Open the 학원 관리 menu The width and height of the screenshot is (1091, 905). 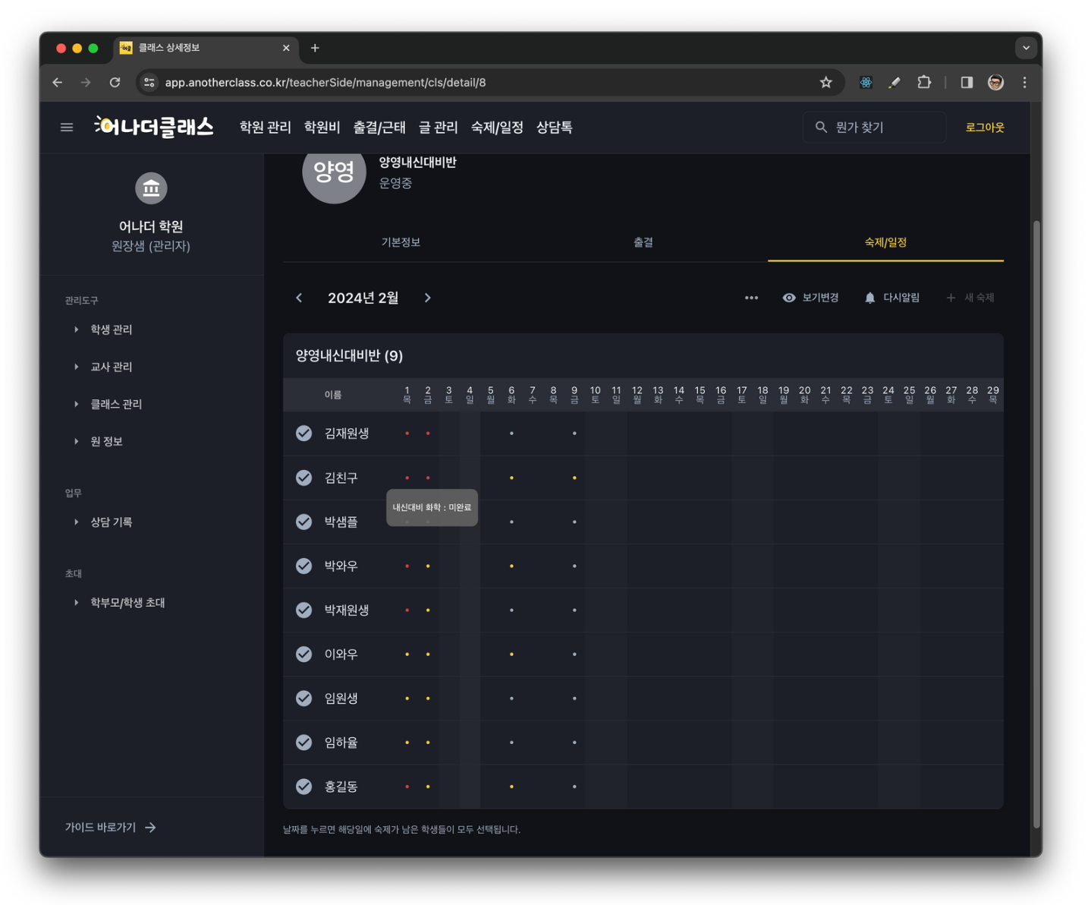[x=266, y=128]
